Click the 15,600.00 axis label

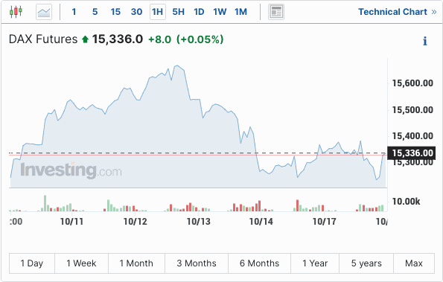412,83
